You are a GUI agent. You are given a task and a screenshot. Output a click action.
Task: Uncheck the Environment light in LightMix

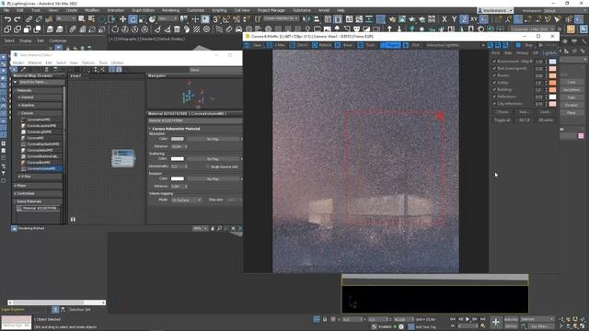[x=494, y=62]
